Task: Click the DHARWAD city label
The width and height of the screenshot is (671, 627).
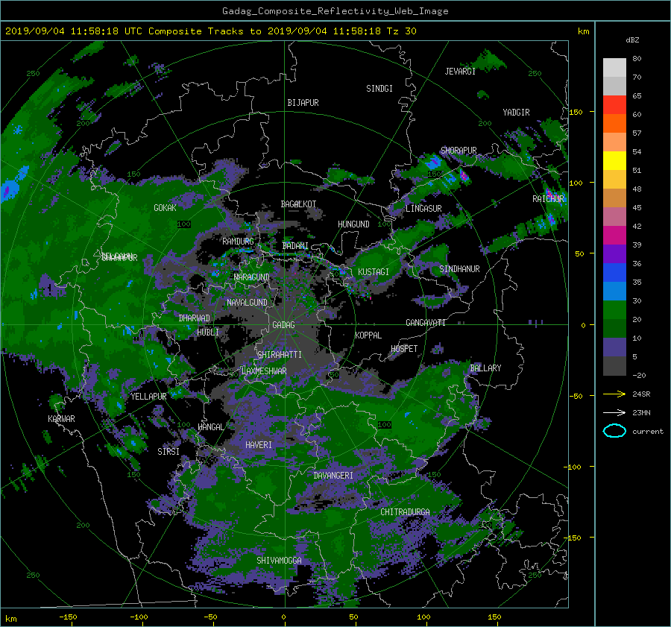Action: (194, 318)
